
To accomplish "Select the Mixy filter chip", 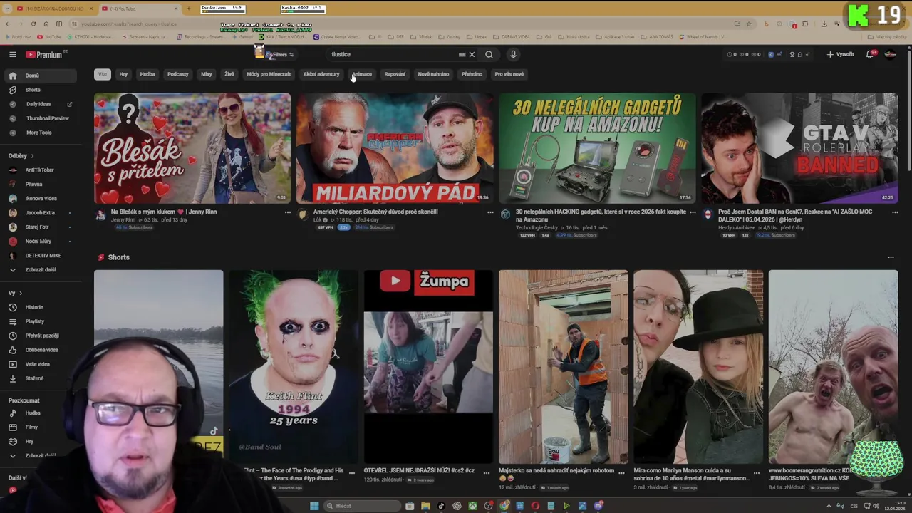I will tap(206, 74).
